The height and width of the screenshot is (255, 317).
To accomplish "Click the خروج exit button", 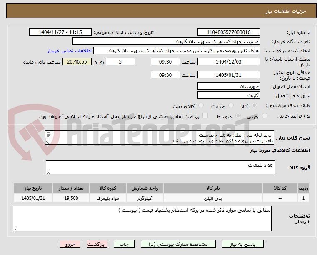I will (70, 244).
